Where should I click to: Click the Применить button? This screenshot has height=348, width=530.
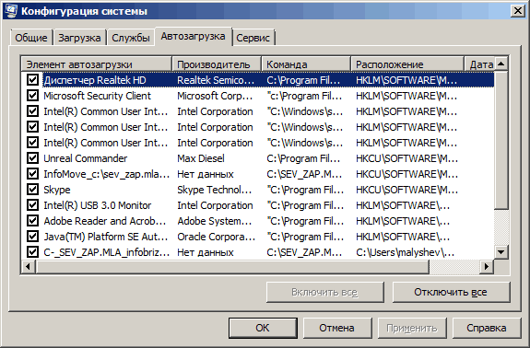click(x=412, y=328)
